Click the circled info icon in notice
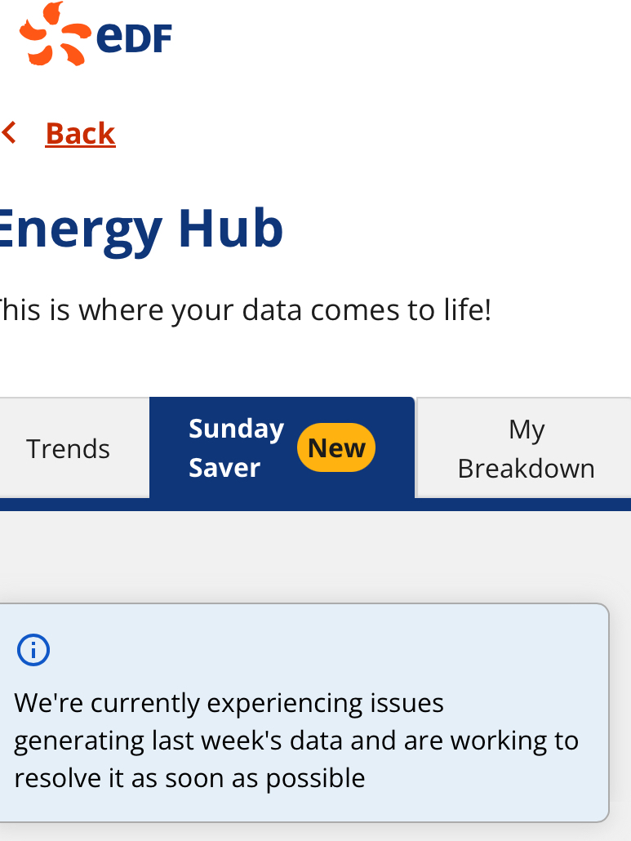631x841 pixels. point(33,650)
